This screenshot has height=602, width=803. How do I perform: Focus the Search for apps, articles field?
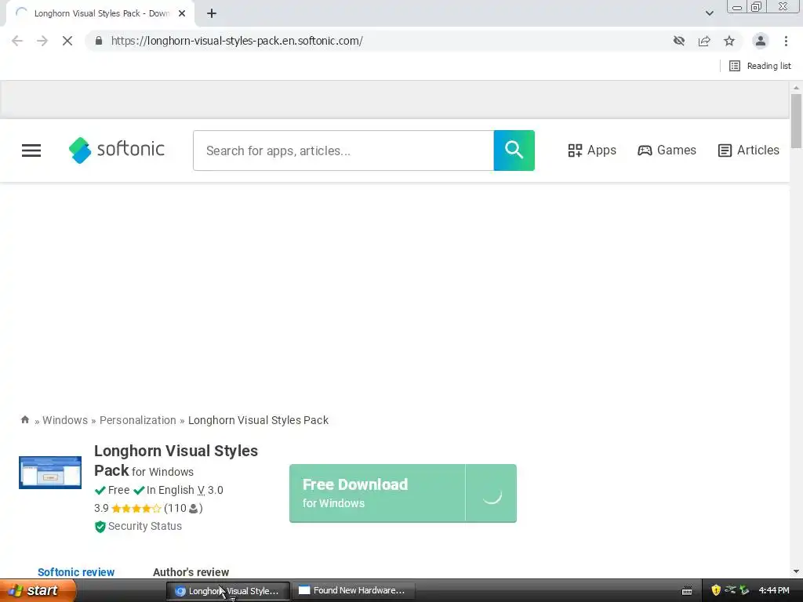tap(343, 150)
